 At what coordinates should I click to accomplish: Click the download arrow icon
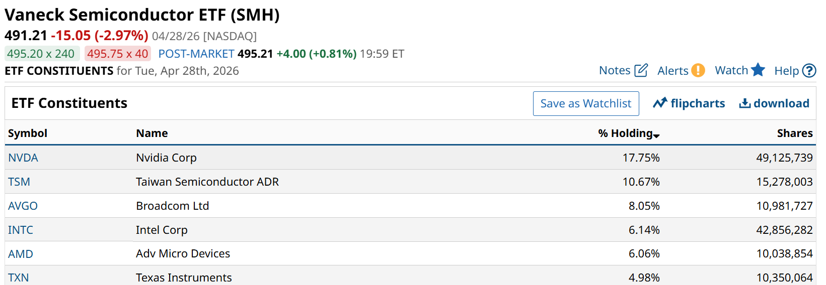coord(744,103)
